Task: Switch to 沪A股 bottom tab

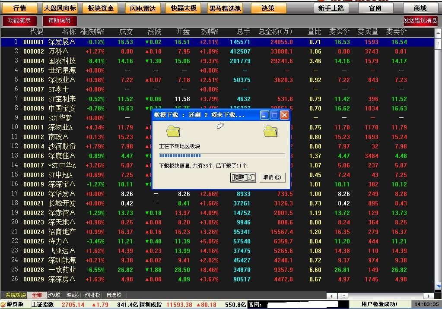Action: [54, 295]
